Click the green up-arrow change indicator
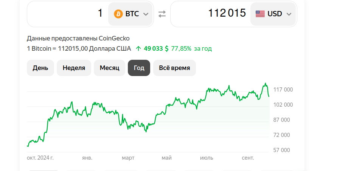 (138, 48)
